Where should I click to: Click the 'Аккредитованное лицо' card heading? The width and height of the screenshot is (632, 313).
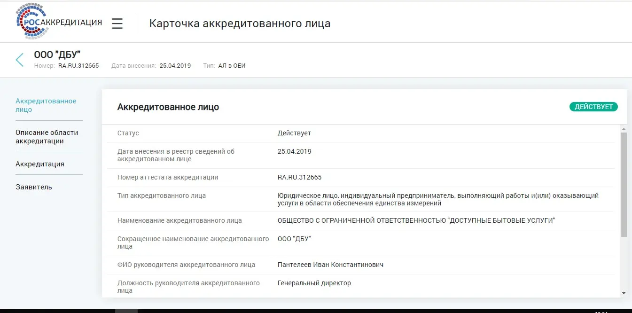tap(168, 107)
